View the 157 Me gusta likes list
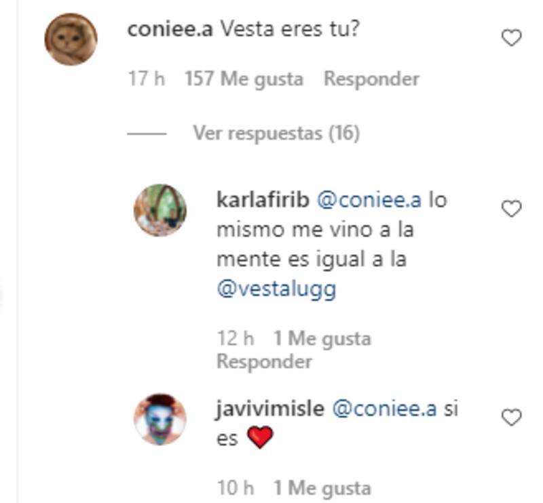The image size is (543, 503). (x=244, y=79)
